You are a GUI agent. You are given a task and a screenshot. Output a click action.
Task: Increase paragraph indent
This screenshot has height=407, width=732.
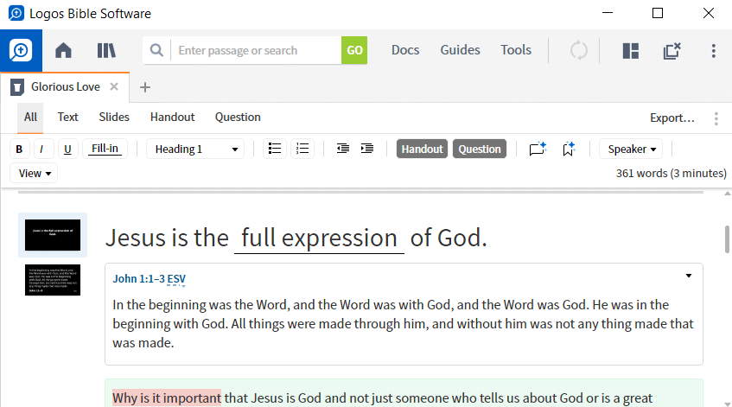tap(367, 149)
